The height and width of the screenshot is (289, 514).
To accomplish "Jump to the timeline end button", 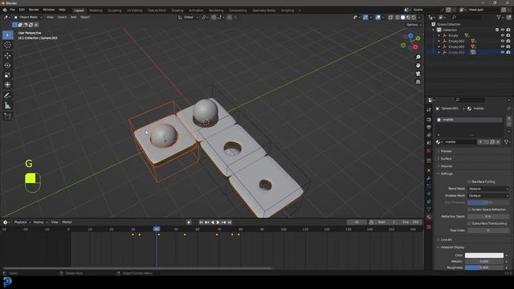I will tap(230, 222).
